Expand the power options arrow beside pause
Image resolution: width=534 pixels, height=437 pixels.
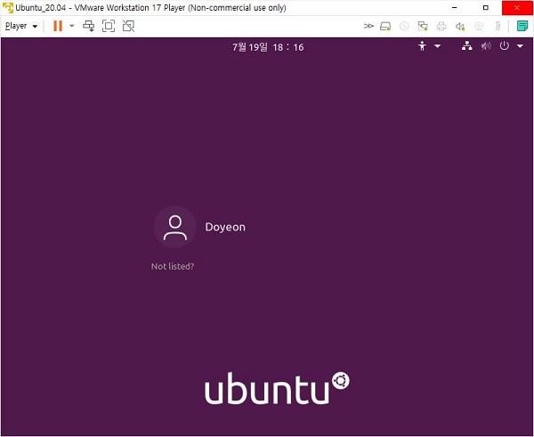point(72,26)
